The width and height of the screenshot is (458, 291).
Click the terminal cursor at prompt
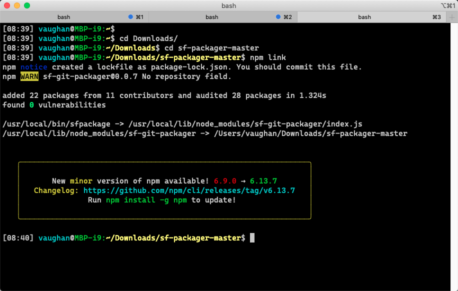click(x=252, y=238)
